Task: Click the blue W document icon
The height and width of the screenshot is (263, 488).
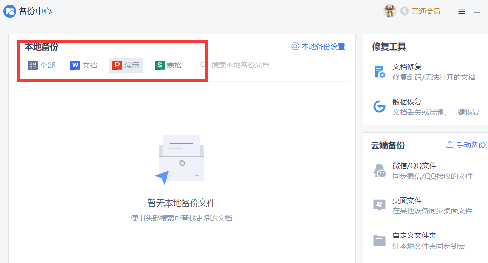Action: 75,65
